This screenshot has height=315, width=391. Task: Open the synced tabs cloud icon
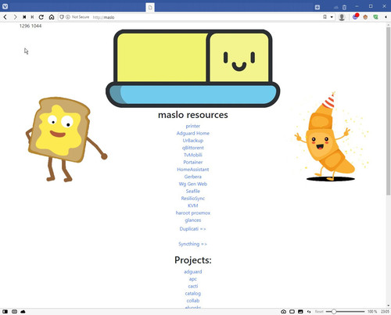(x=336, y=7)
